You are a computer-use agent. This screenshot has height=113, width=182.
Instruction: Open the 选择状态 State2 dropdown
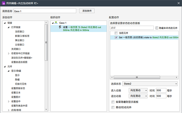150,84
